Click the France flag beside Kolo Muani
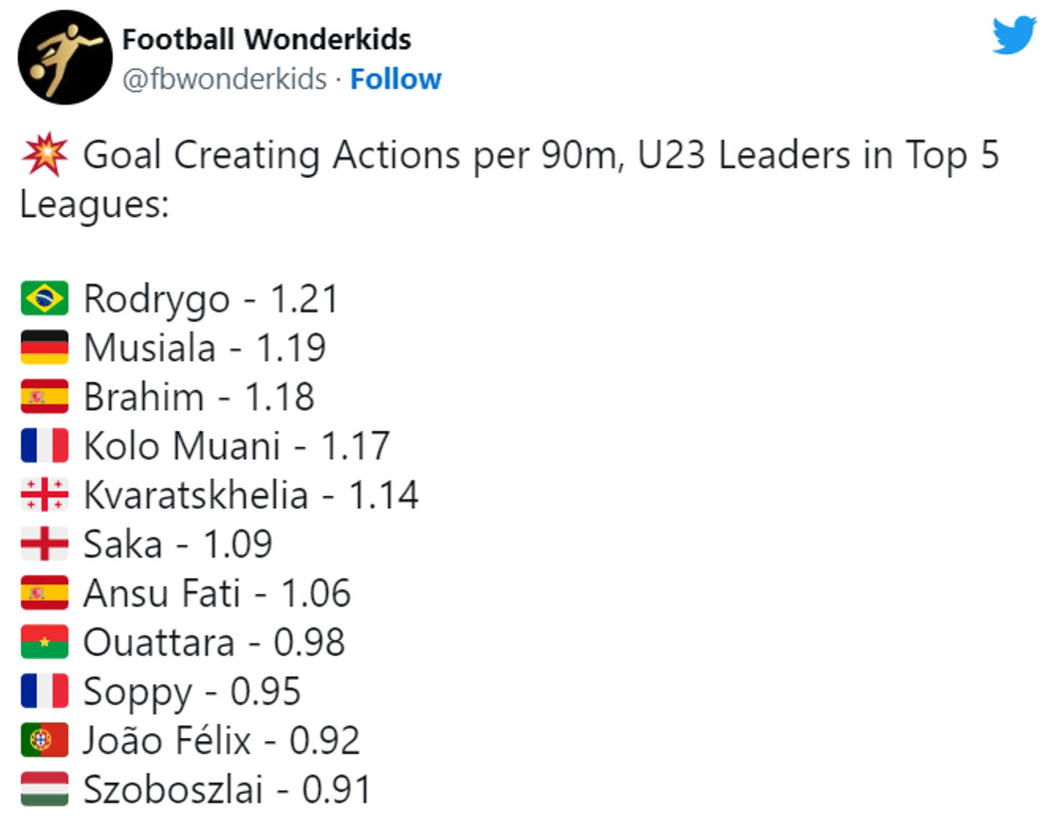Viewport: 1048px width, 817px height. (x=45, y=446)
